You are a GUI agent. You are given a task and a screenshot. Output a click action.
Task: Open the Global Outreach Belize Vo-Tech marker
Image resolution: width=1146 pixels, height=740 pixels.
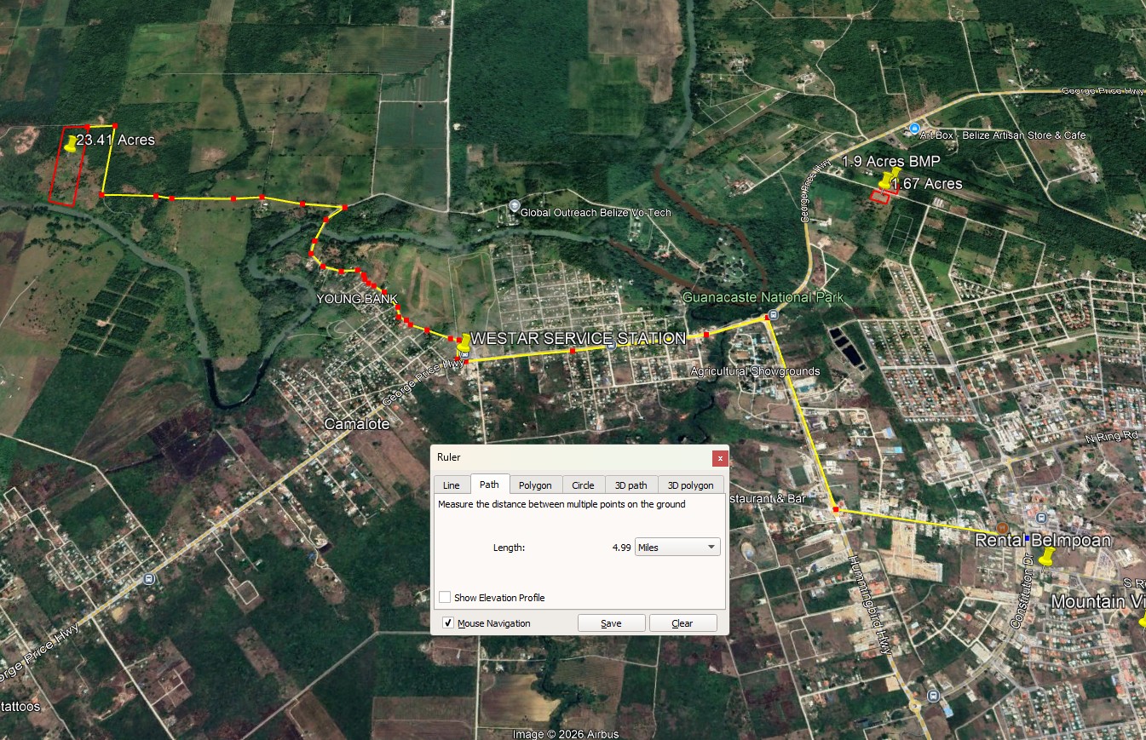514,206
